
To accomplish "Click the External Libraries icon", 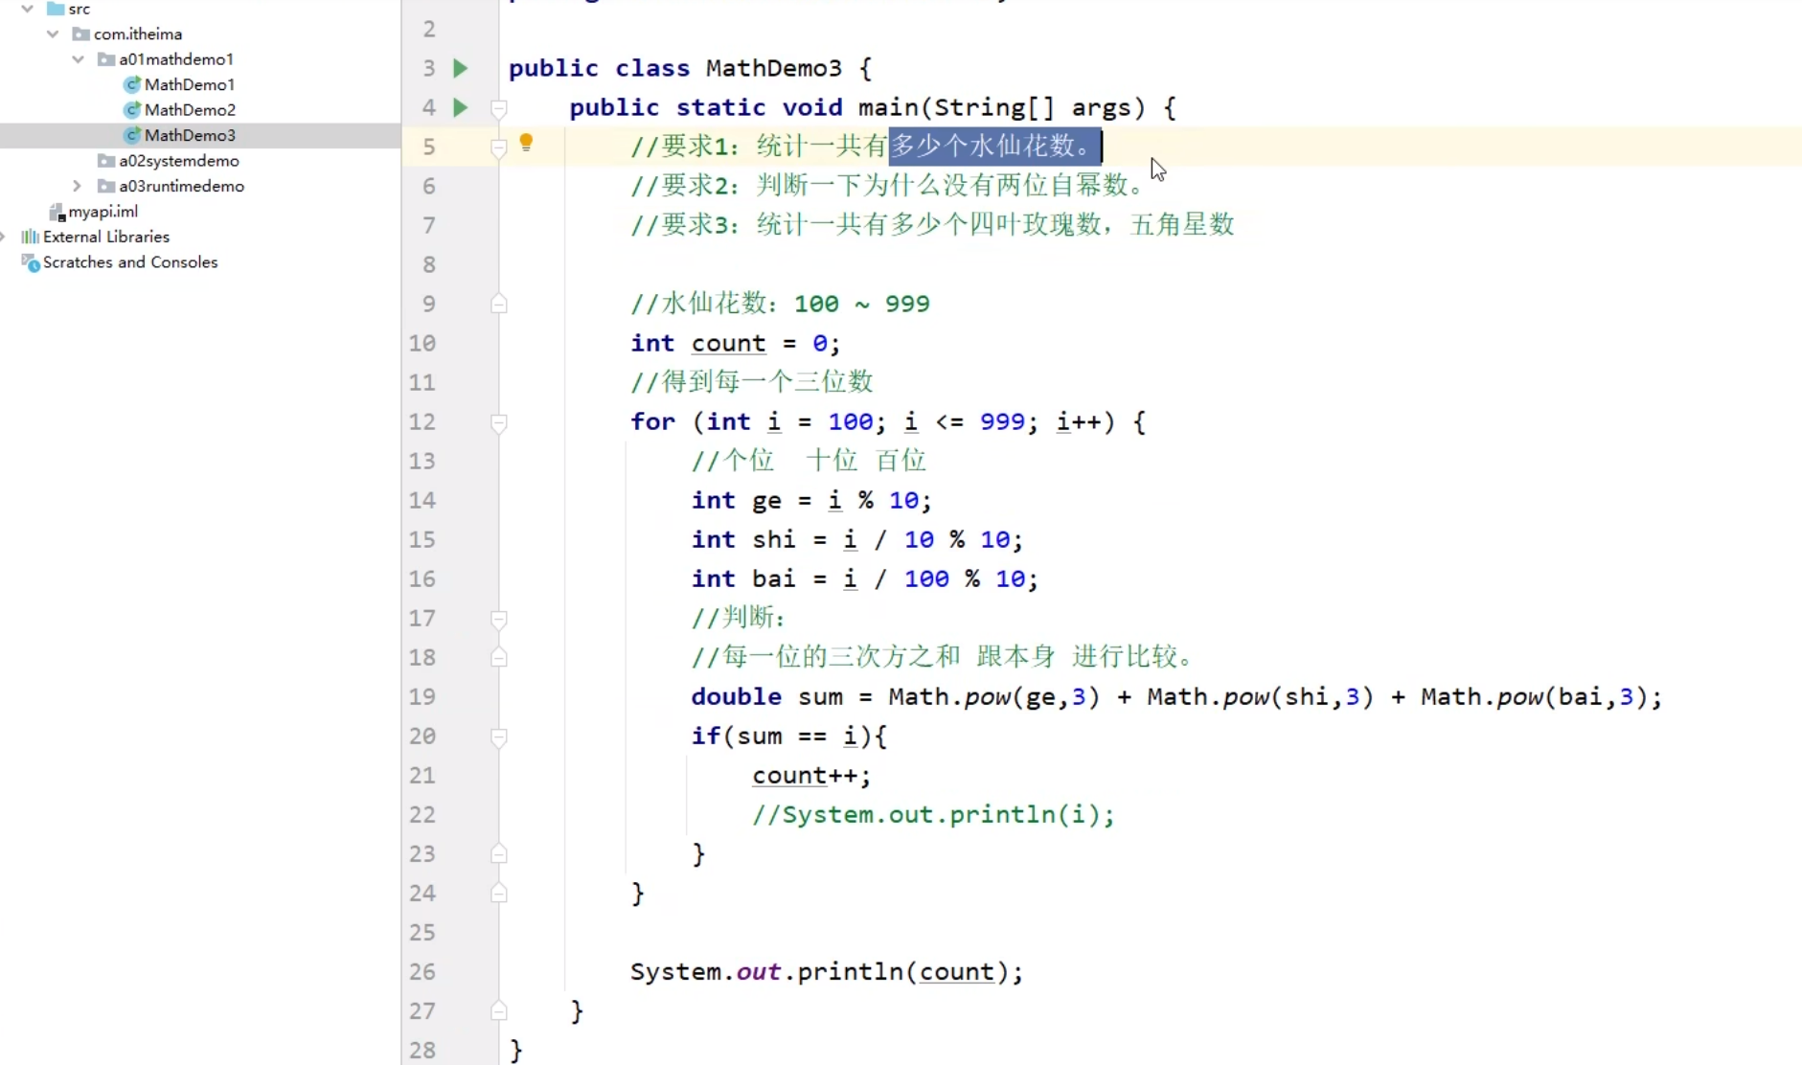I will [x=30, y=236].
